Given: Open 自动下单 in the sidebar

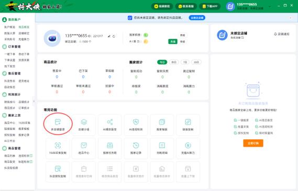Looking at the screenshot, I should point(24,54).
